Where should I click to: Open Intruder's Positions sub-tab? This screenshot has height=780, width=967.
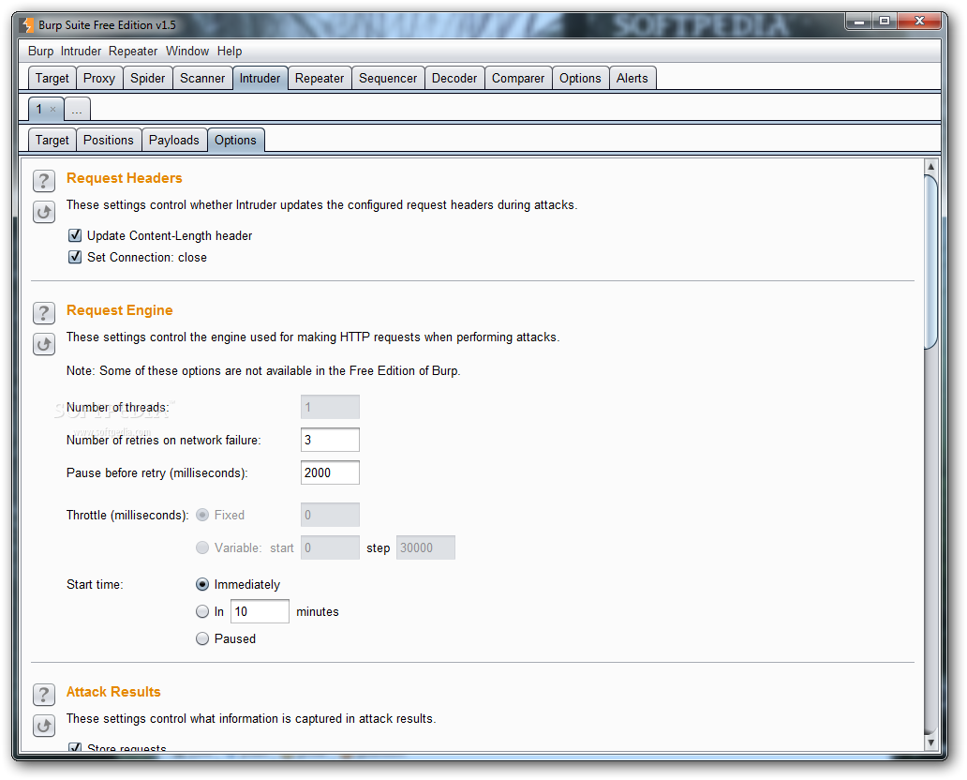pos(109,140)
